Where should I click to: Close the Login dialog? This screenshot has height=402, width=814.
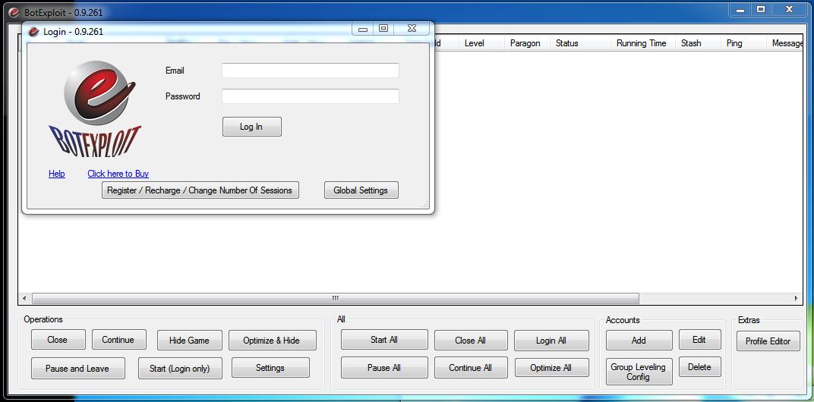(x=411, y=29)
